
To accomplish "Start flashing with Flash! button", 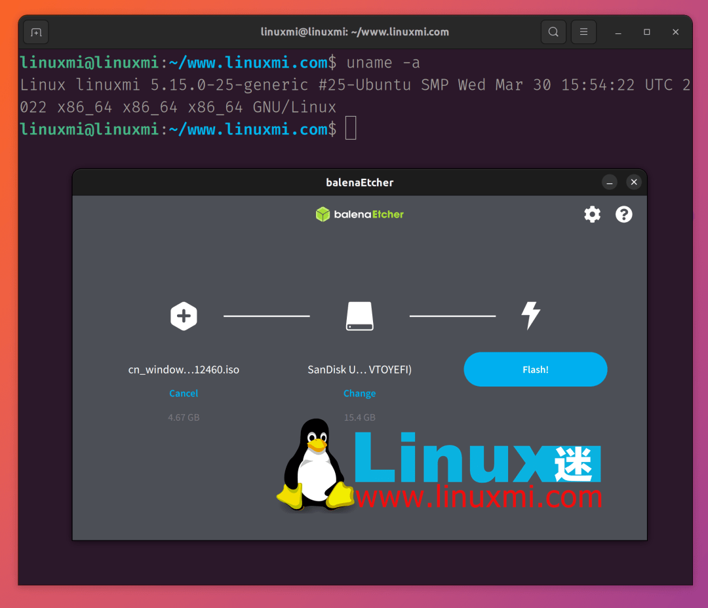I will coord(535,370).
